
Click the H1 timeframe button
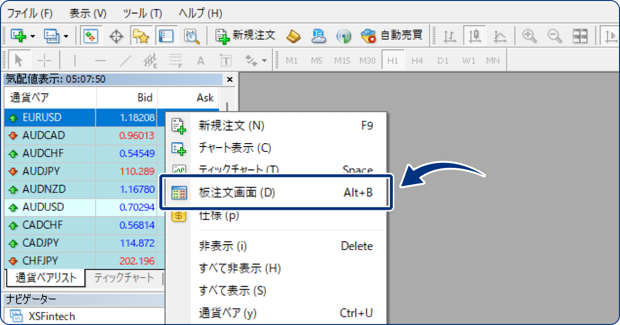(x=393, y=59)
